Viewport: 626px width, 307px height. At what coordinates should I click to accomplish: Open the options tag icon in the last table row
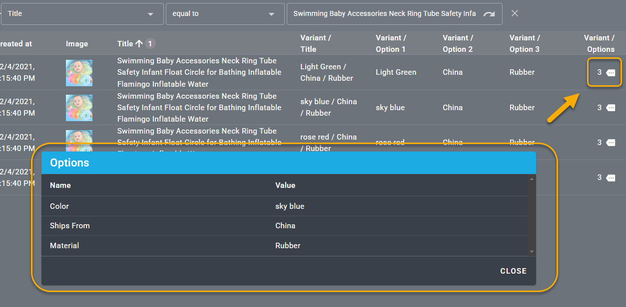point(611,177)
